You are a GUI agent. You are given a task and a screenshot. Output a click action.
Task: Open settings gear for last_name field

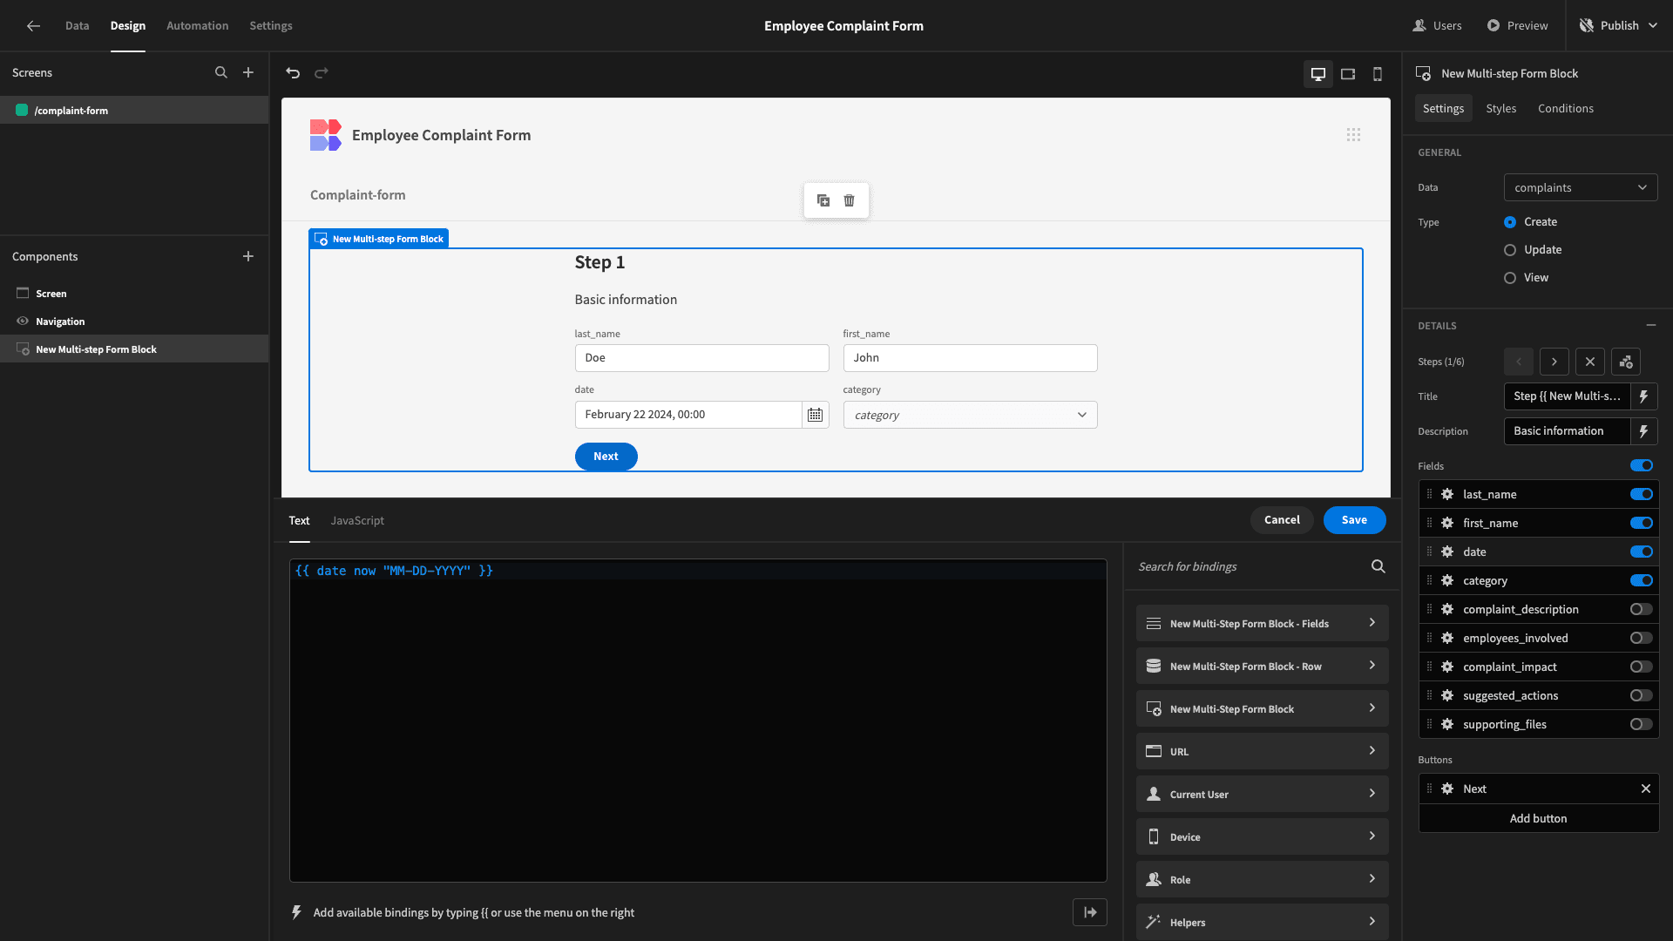tap(1447, 494)
